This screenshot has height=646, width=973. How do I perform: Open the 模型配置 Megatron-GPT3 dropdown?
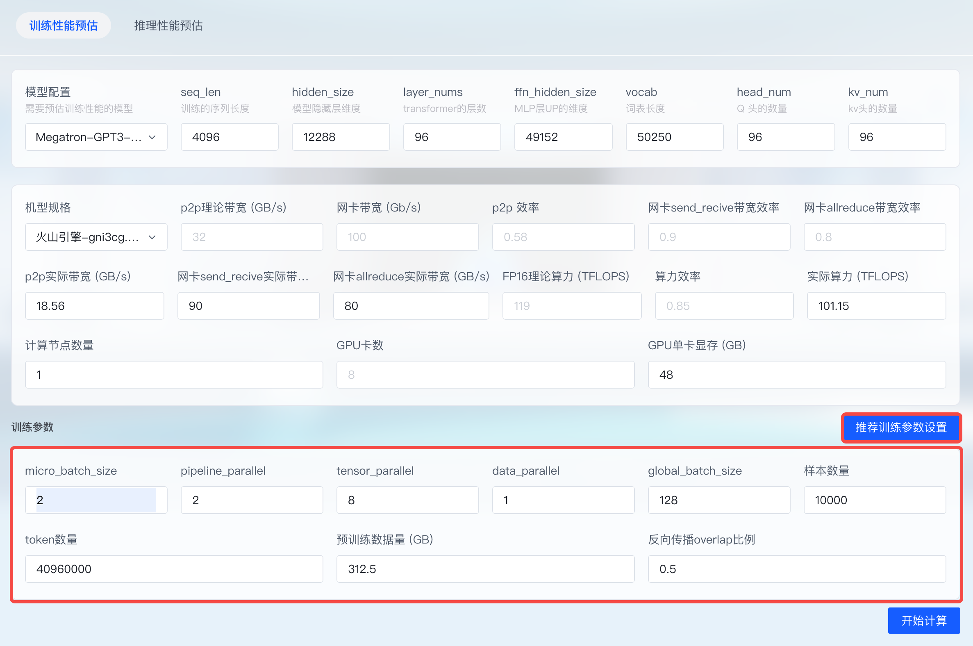(96, 137)
